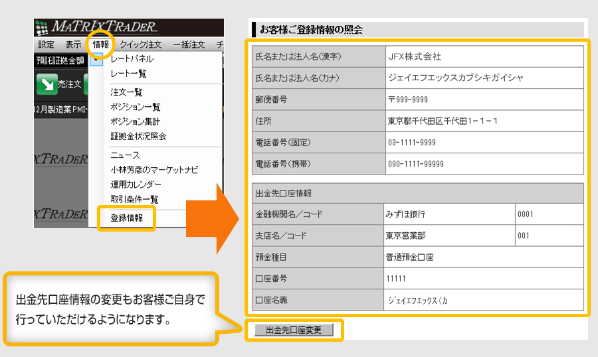Click the 氏名または法人名(漢字) label
This screenshot has width=598, height=357.
(298, 57)
